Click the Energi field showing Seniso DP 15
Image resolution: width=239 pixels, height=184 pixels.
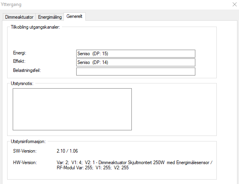coord(135,54)
